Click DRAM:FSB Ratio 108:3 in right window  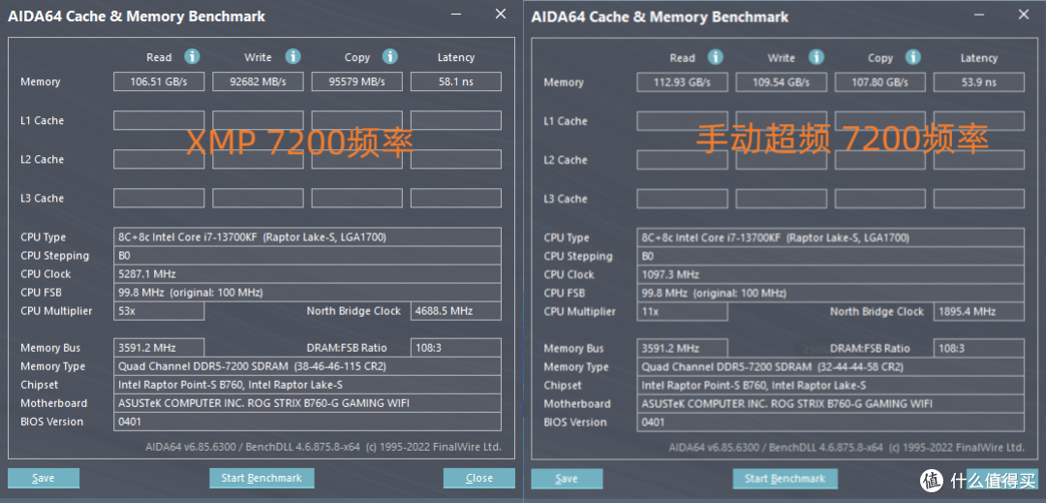pos(978,348)
